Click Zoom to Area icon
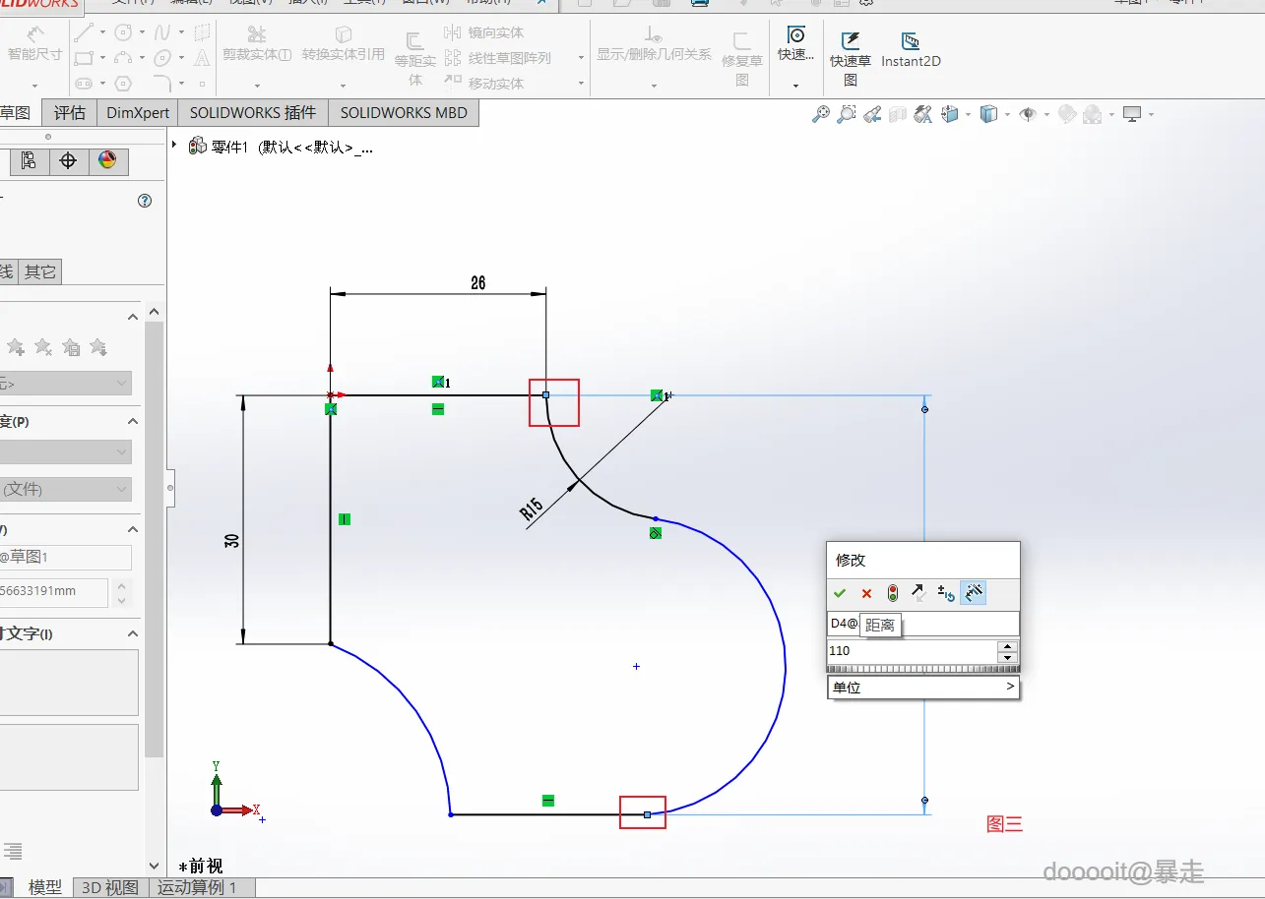 847,114
